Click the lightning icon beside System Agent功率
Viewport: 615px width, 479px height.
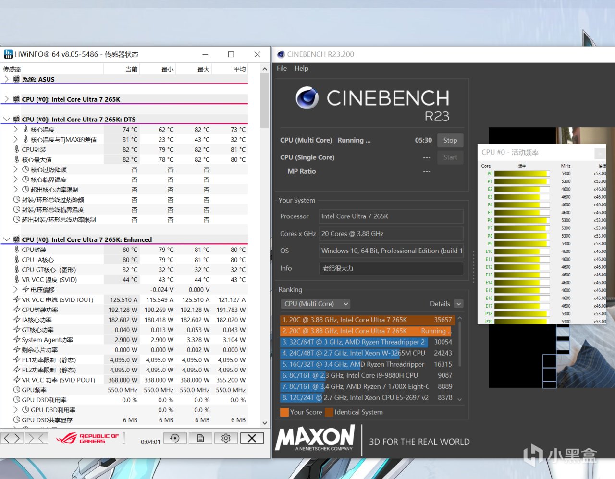(17, 340)
